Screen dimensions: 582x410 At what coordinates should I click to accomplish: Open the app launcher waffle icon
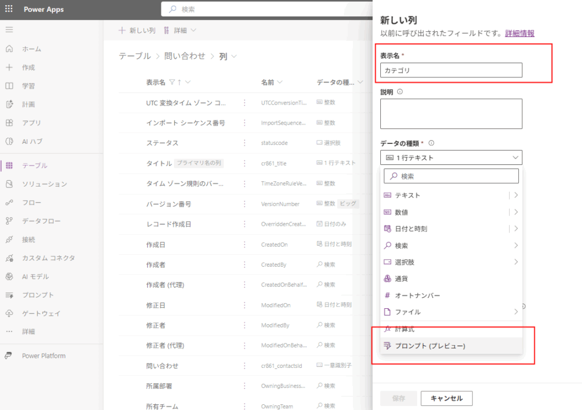coord(9,9)
